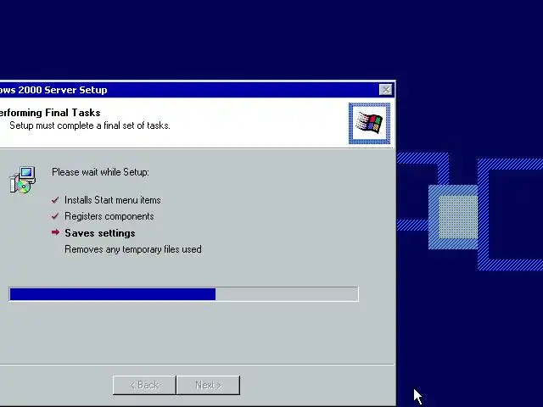Click the checkmark beside Installs Start menu items

point(55,200)
